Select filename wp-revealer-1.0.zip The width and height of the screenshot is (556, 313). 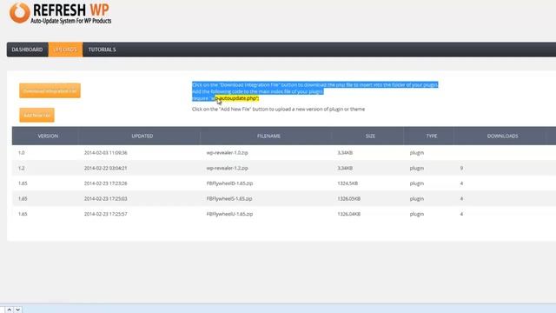click(228, 153)
